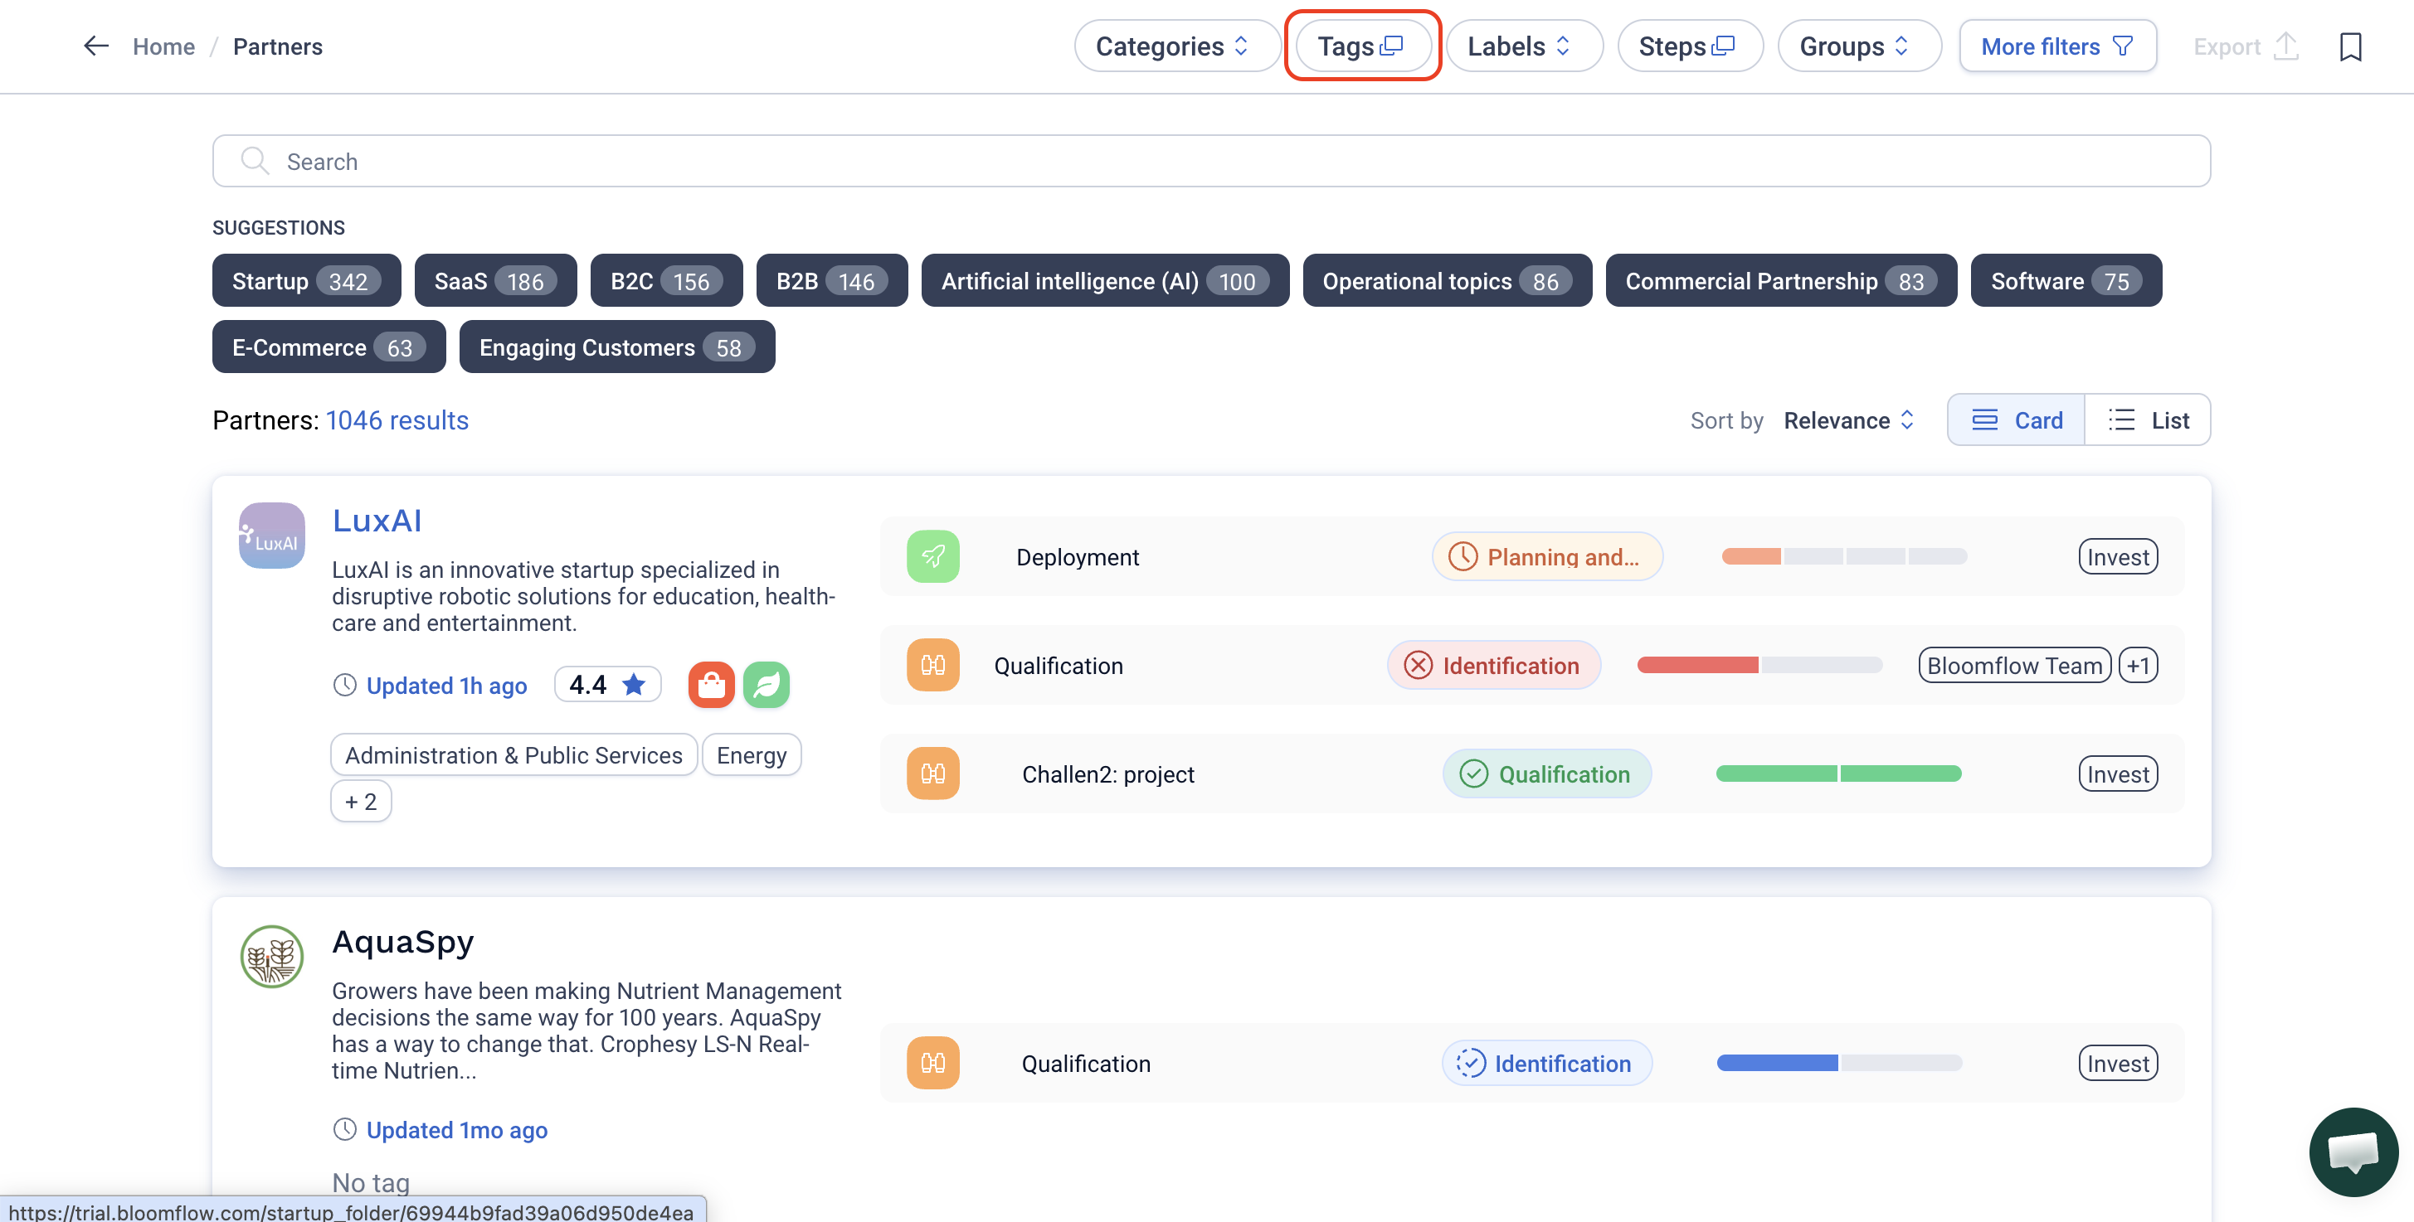Click the star in 4.4 rating
The width and height of the screenshot is (2414, 1222).
[x=634, y=685]
